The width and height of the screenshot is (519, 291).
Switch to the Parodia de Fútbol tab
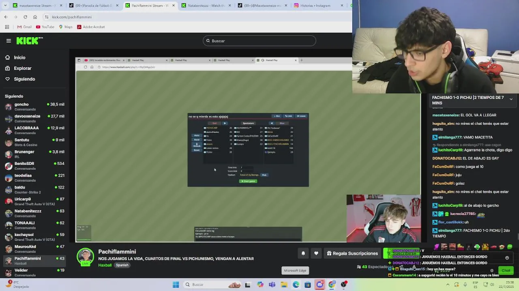pyautogui.click(x=93, y=6)
